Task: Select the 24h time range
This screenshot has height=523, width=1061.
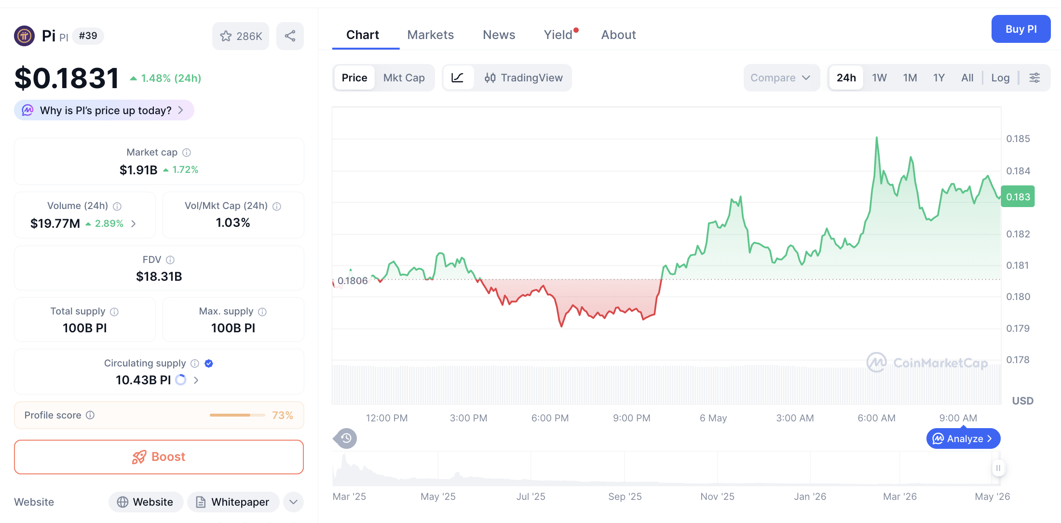Action: 846,78
